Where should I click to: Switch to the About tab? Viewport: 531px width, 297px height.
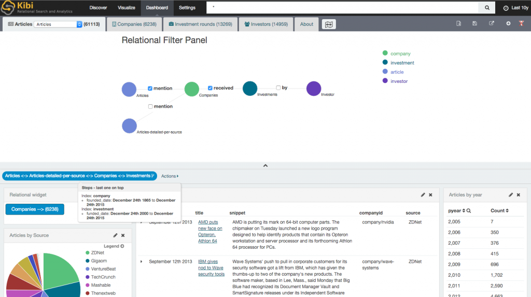[306, 24]
